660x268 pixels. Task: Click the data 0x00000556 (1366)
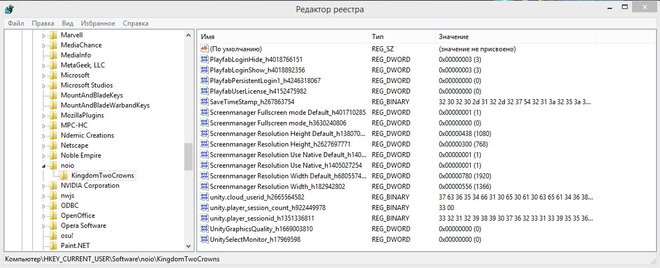465,187
